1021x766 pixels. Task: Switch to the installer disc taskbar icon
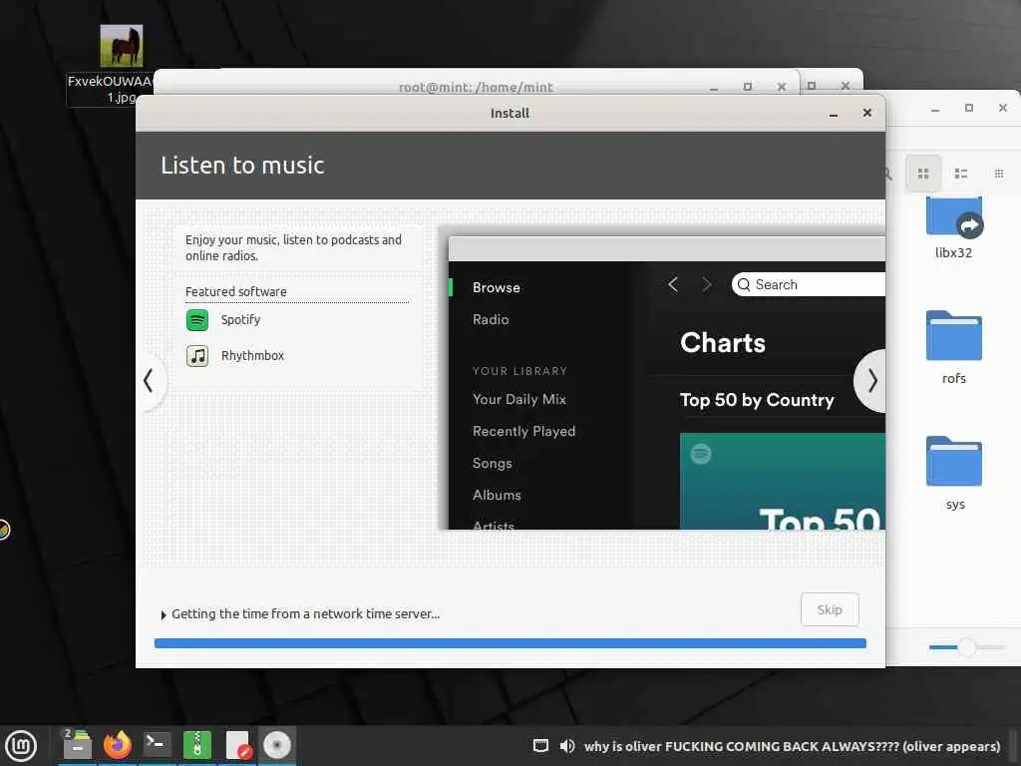click(x=277, y=744)
